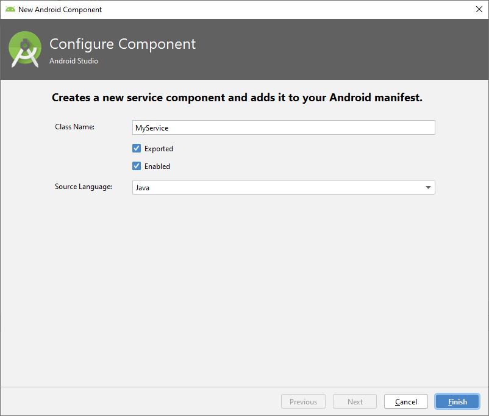The height and width of the screenshot is (416, 489).
Task: Click the Configure Component heading
Action: 123,44
